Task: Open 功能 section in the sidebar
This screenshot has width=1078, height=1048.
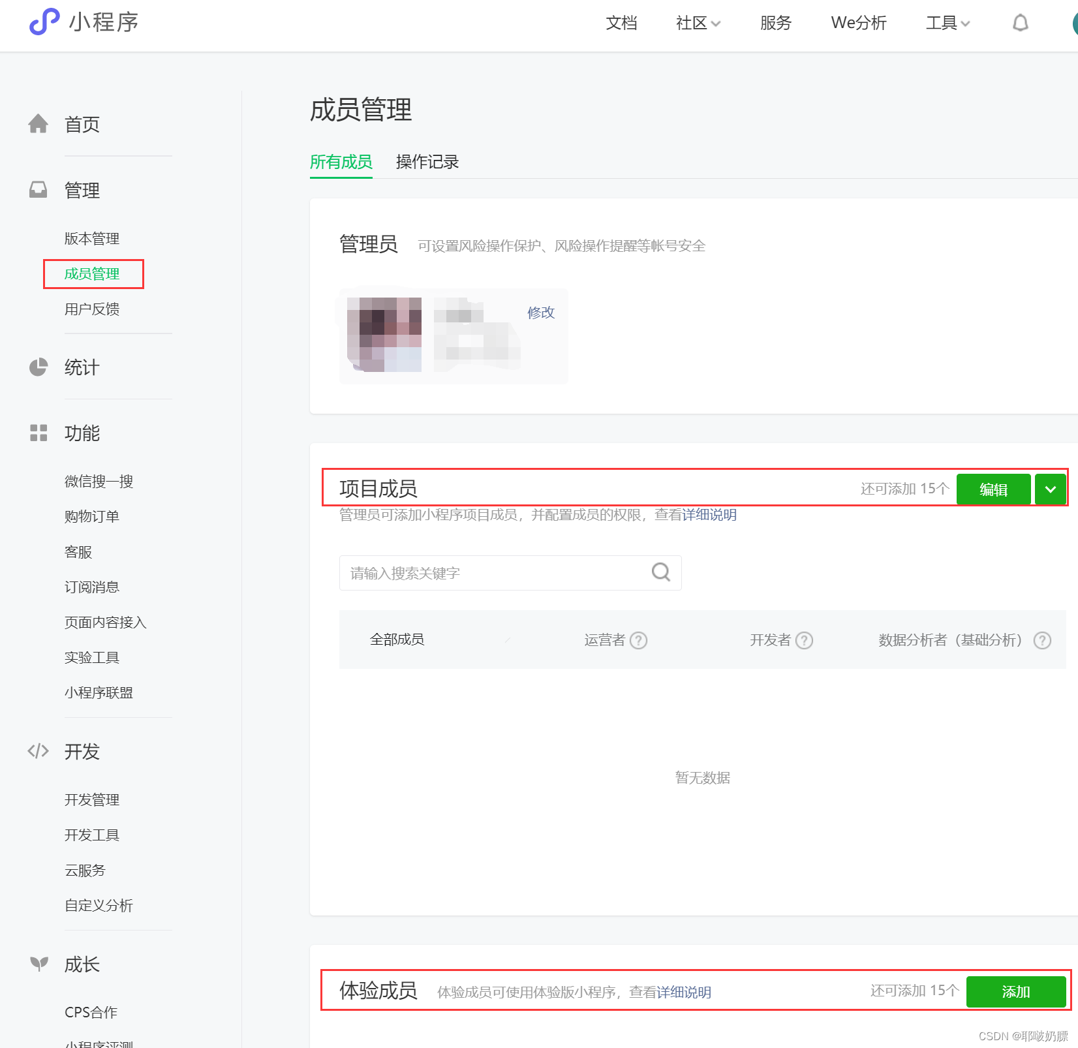Action: pyautogui.click(x=82, y=433)
